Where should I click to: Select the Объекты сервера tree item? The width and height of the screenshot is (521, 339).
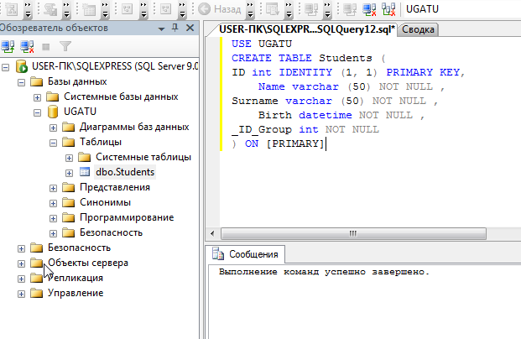tap(88, 263)
